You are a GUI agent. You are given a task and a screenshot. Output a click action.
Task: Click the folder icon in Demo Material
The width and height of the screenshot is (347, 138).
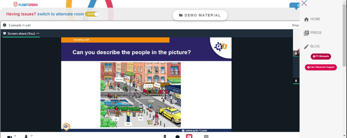click(181, 15)
